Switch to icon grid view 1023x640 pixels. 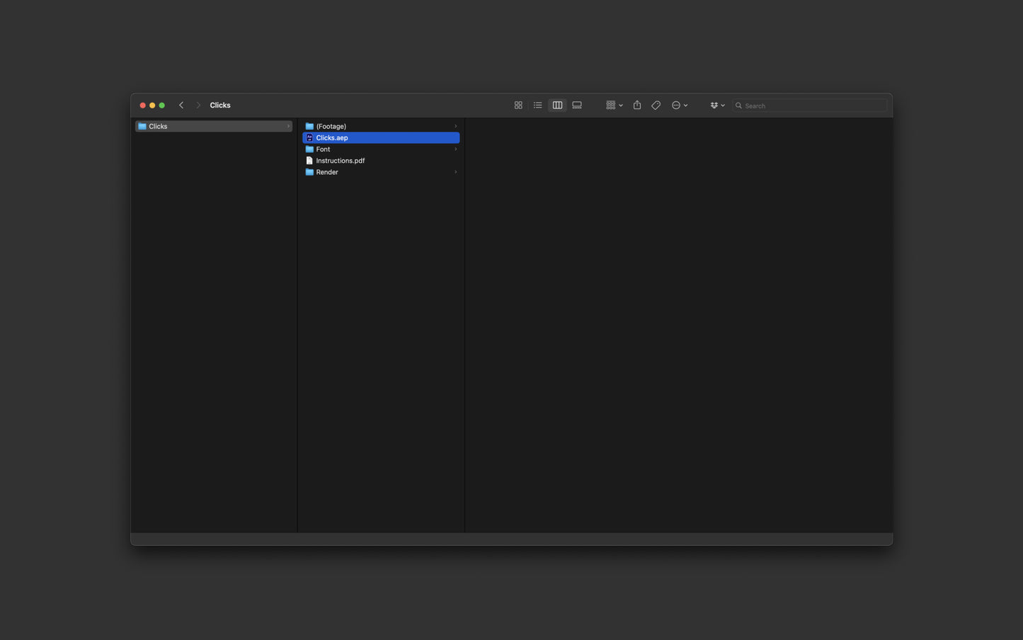pyautogui.click(x=518, y=105)
